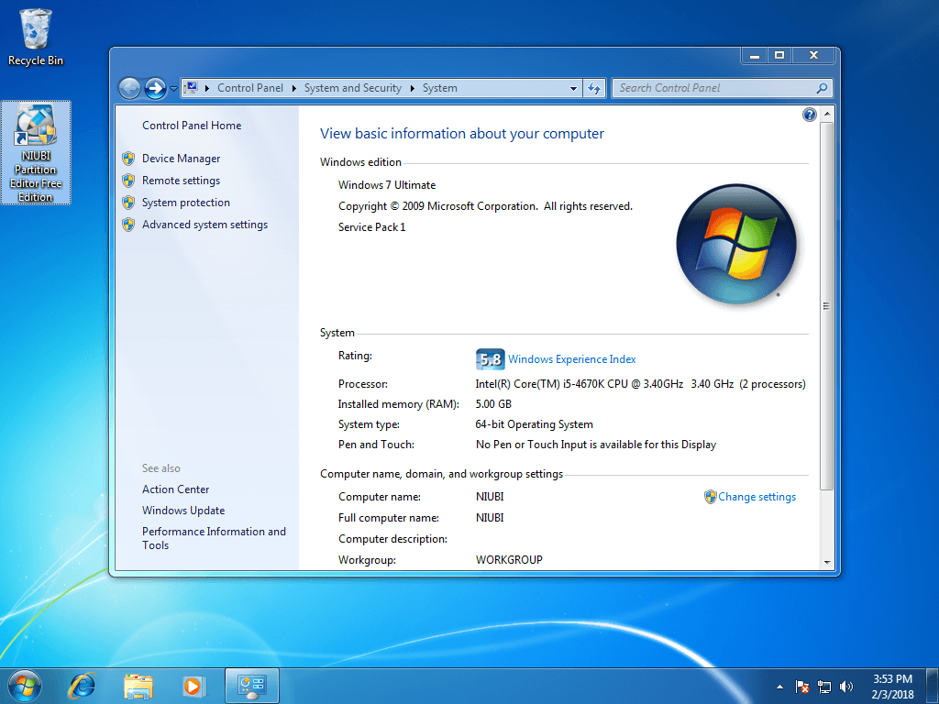Go back with the Back arrow button
939x704 pixels.
[x=129, y=89]
